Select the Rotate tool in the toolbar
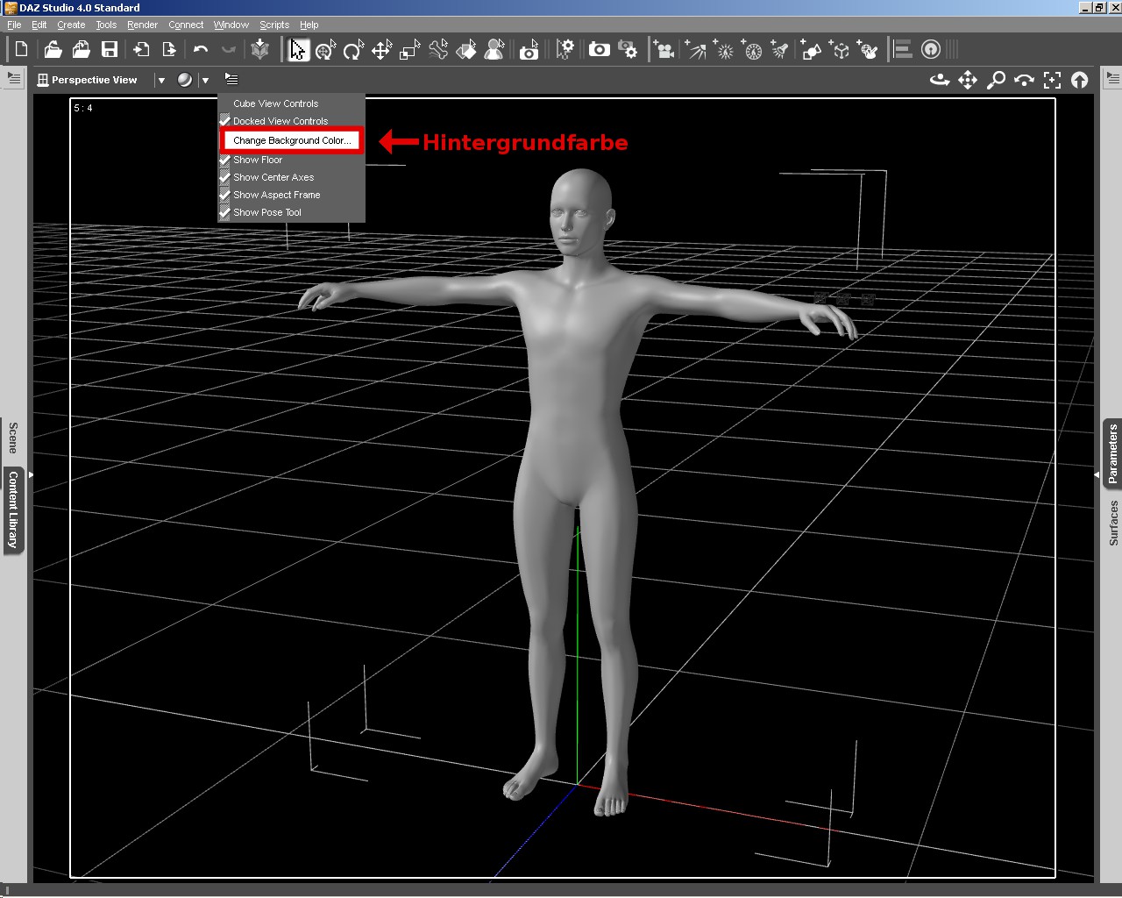1122x898 pixels. pos(353,50)
